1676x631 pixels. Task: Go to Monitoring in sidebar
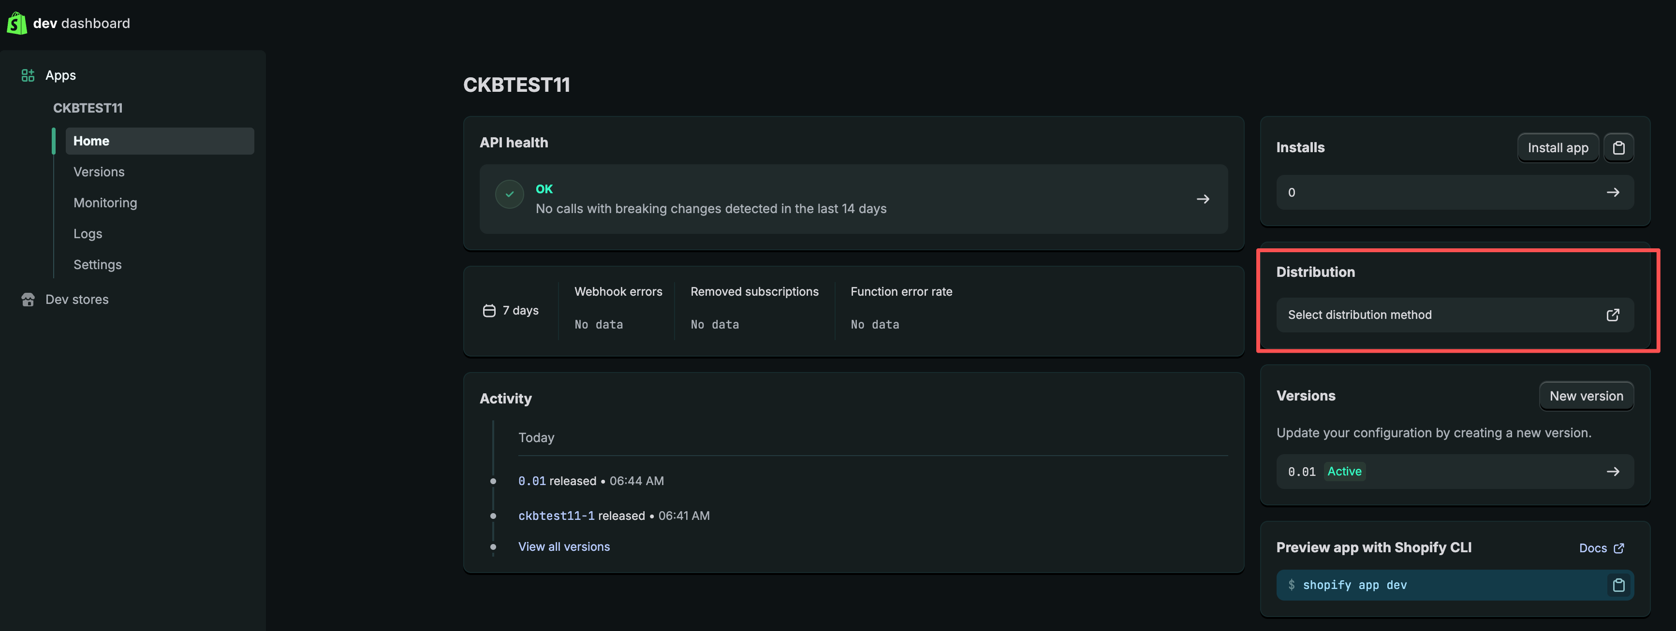click(105, 203)
